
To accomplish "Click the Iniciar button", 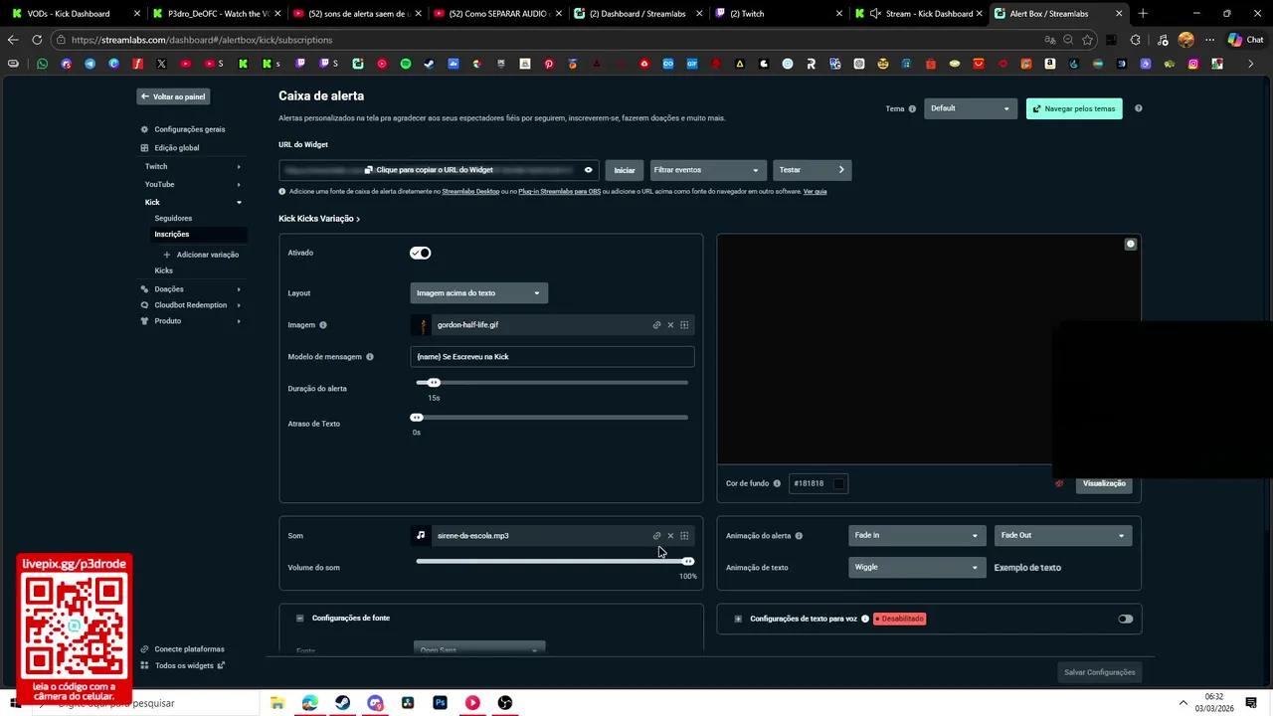I will pyautogui.click(x=625, y=170).
